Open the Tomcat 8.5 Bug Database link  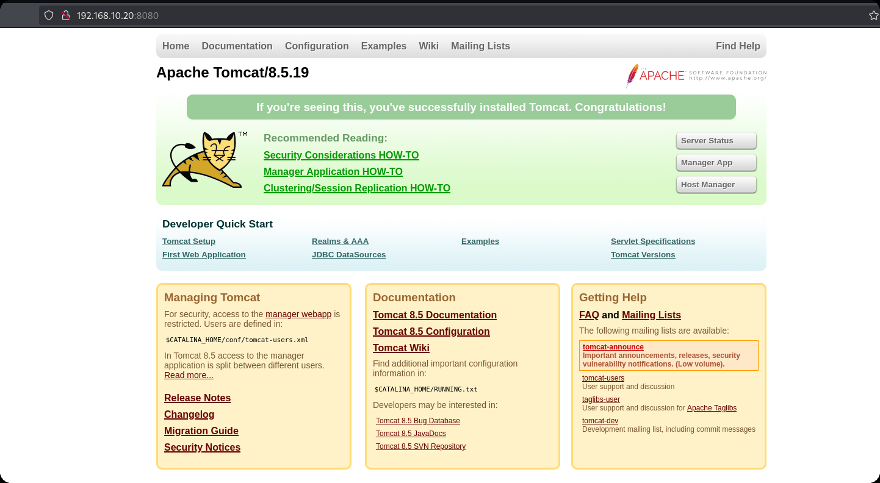[x=417, y=421]
